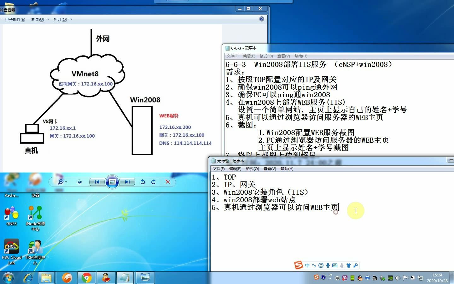Open iNode管理中心 desktop shortcut

click(35, 218)
